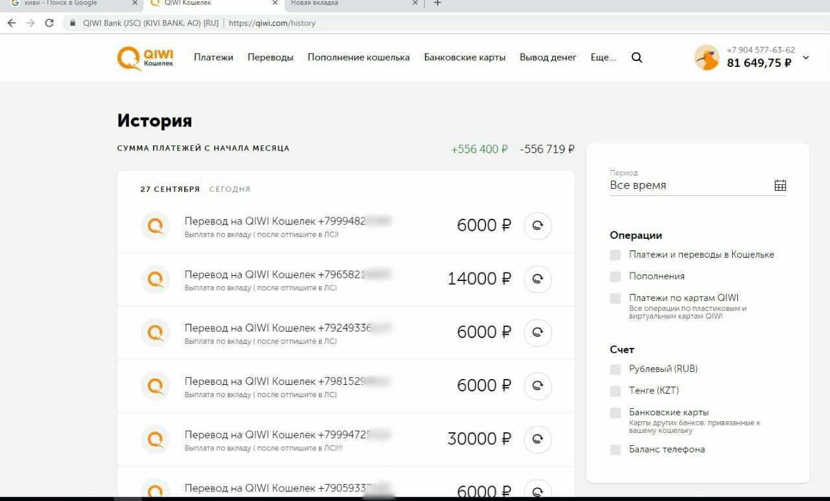Open a new browser tab with plus
Viewport: 830px width, 501px height.
click(x=437, y=3)
